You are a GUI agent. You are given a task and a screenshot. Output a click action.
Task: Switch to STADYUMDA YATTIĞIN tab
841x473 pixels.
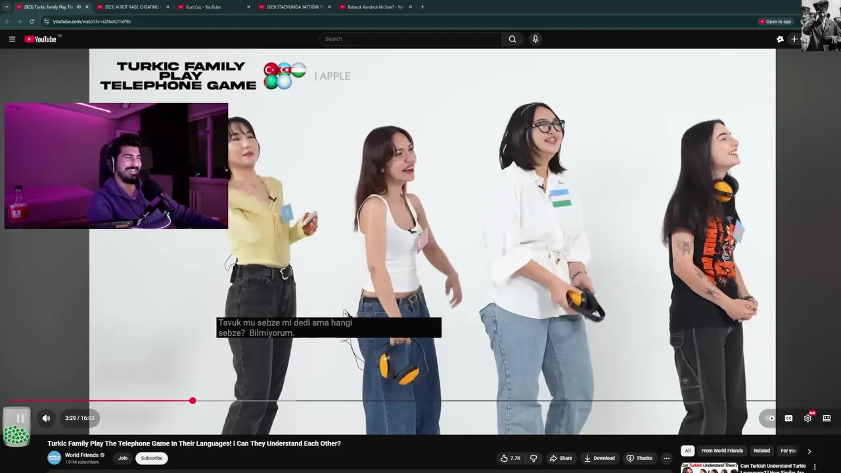pos(294,7)
